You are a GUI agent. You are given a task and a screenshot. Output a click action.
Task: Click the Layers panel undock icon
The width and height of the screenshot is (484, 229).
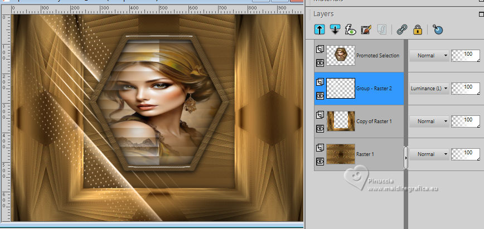point(481,14)
